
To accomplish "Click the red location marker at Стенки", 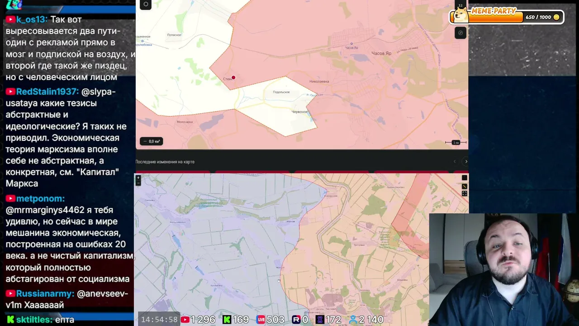I will [x=233, y=78].
